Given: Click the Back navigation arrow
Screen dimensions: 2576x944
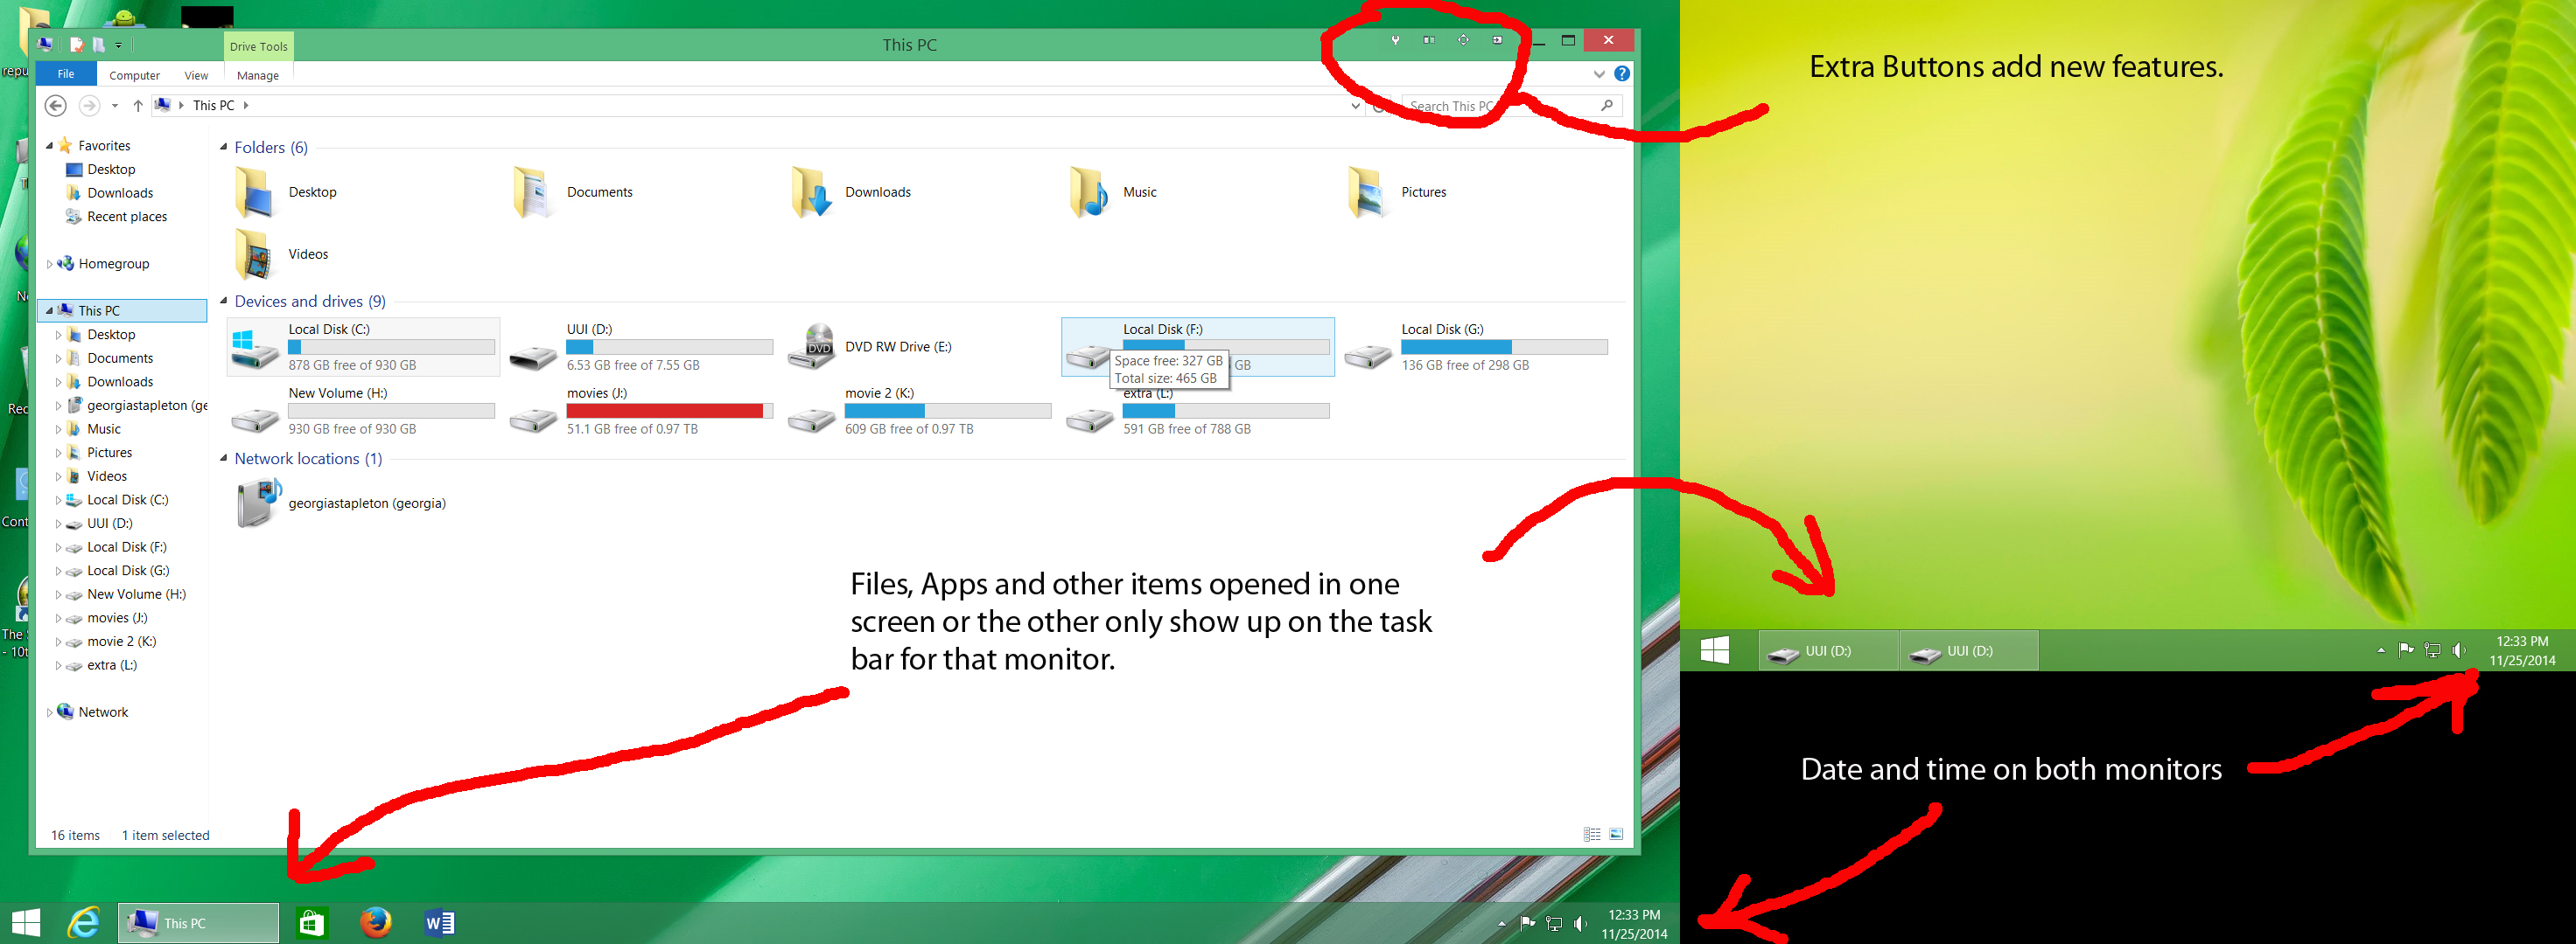Looking at the screenshot, I should pyautogui.click(x=56, y=105).
